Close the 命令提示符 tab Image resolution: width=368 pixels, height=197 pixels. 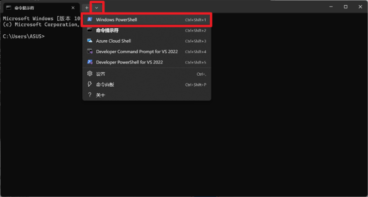73,8
